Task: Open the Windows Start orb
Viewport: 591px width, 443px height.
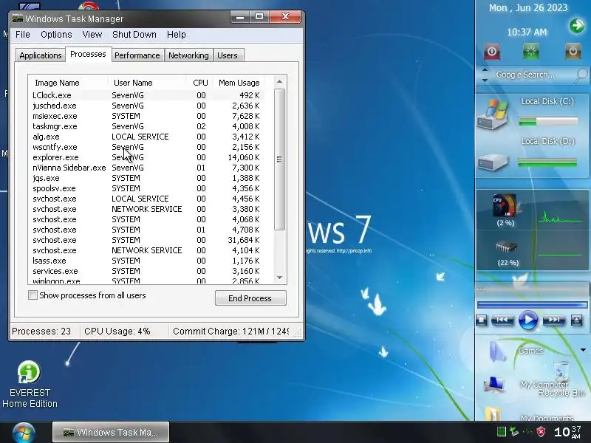Action: (x=24, y=432)
